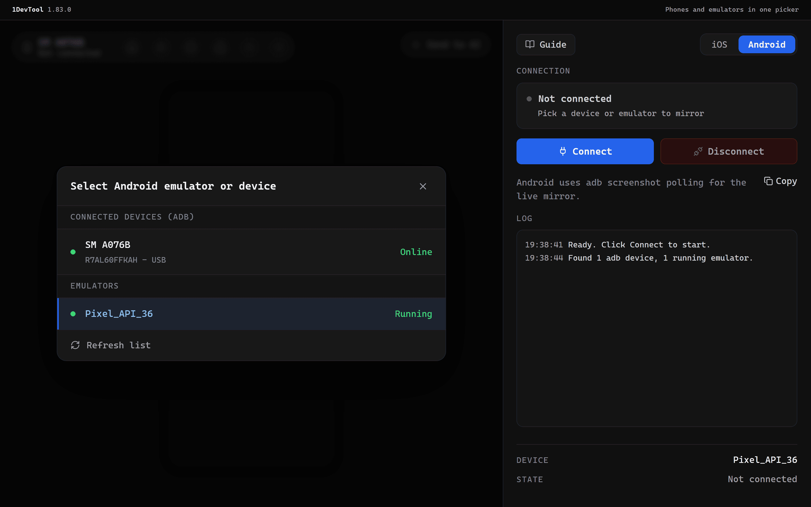The height and width of the screenshot is (507, 811).
Task: Choose the SM A076B device row
Action: 251,252
